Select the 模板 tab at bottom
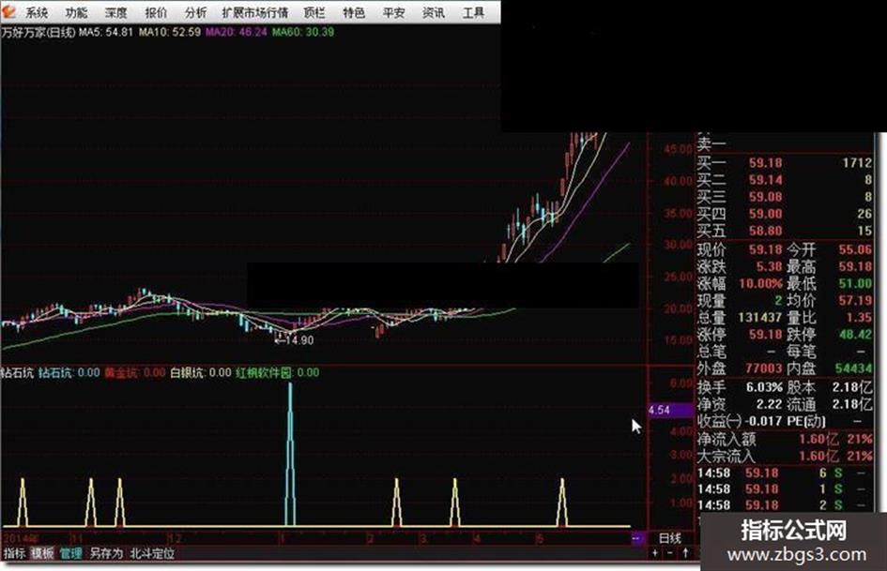 42,553
